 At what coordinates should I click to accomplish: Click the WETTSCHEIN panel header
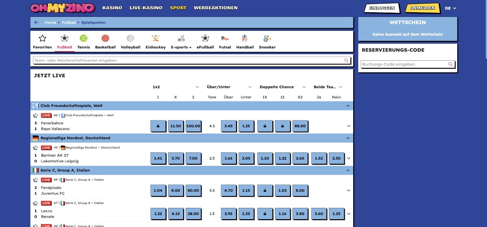pyautogui.click(x=407, y=22)
